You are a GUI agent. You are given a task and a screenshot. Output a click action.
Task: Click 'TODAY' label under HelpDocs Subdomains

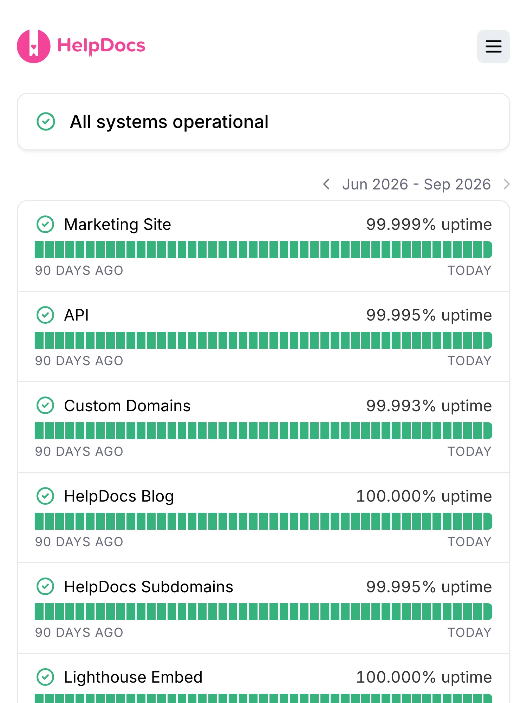click(469, 632)
